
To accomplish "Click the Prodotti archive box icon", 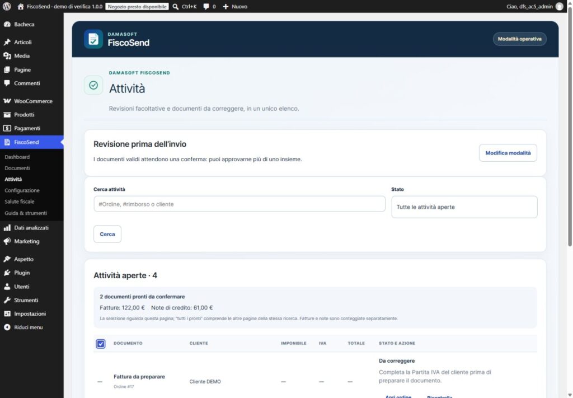I will (7, 115).
